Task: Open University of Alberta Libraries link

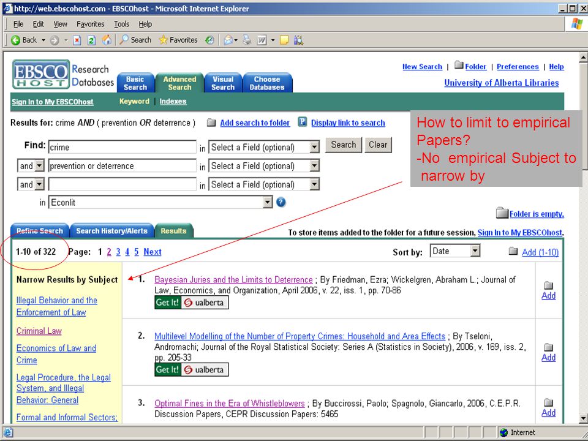Action: point(502,83)
